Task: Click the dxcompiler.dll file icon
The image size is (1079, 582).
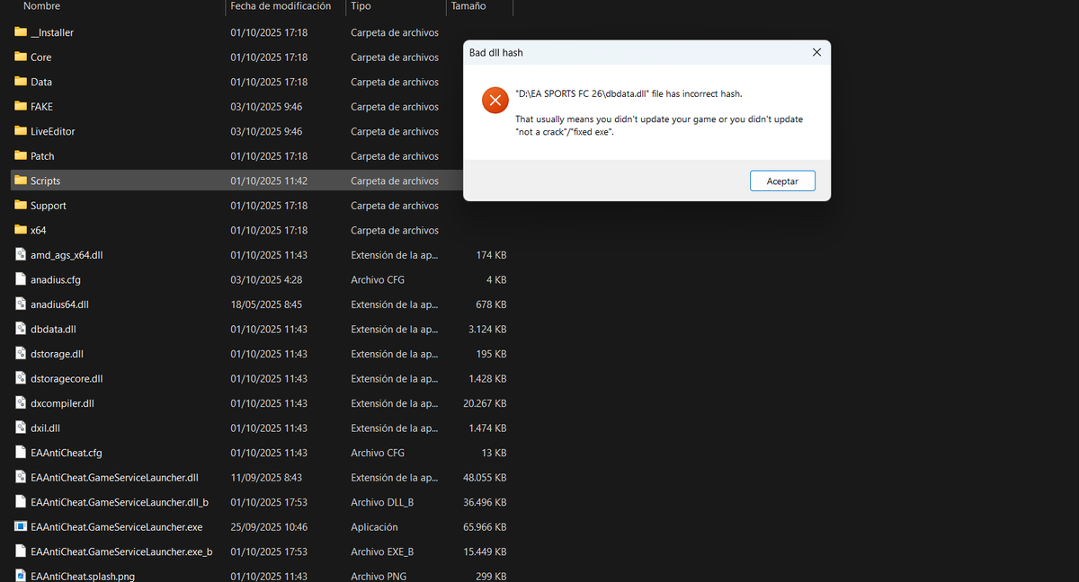Action: (21, 403)
